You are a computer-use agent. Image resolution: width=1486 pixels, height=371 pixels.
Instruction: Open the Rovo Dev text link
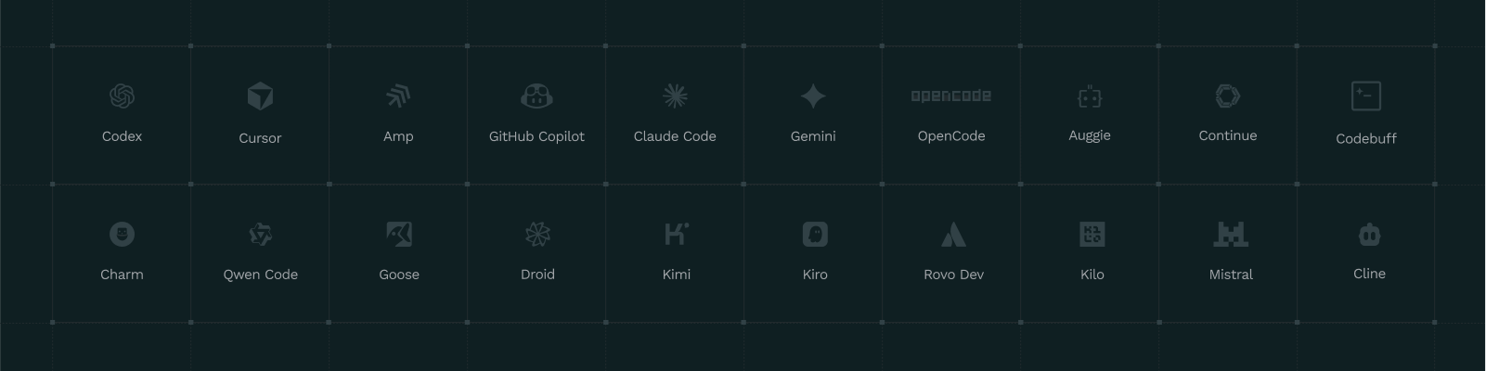pyautogui.click(x=953, y=275)
